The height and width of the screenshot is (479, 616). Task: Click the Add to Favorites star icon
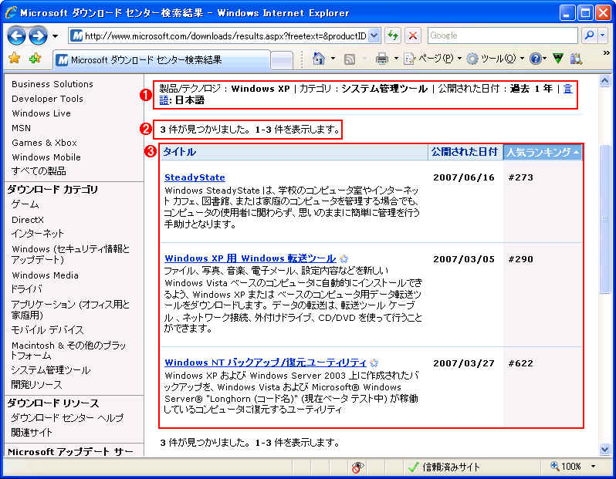point(35,59)
